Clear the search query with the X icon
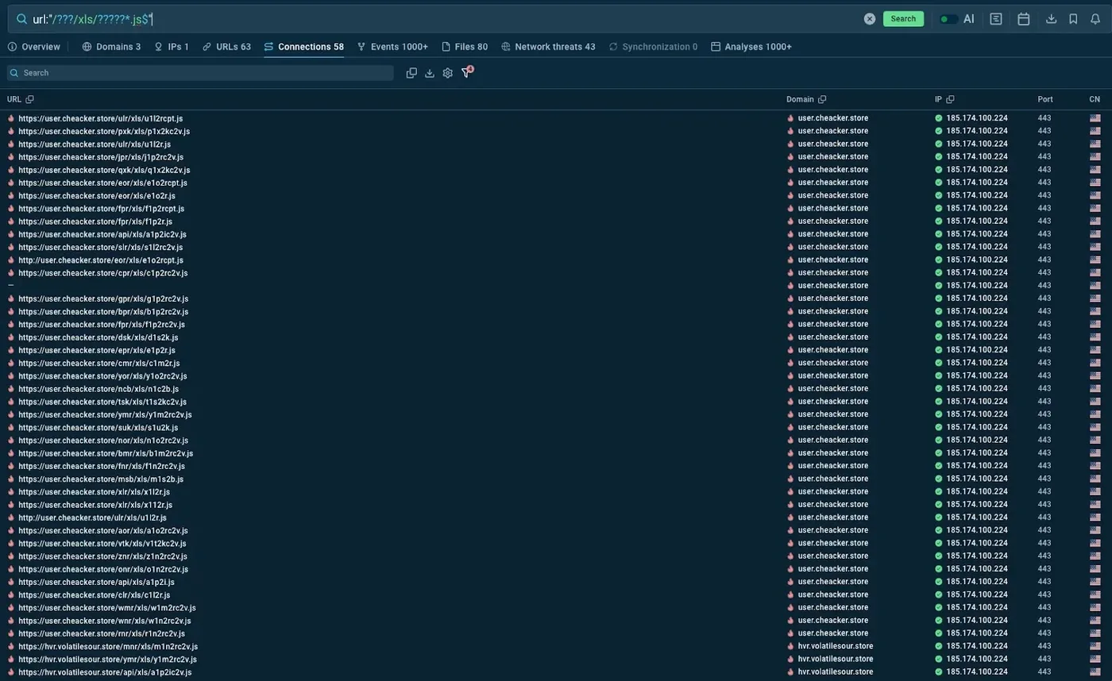 [x=870, y=18]
